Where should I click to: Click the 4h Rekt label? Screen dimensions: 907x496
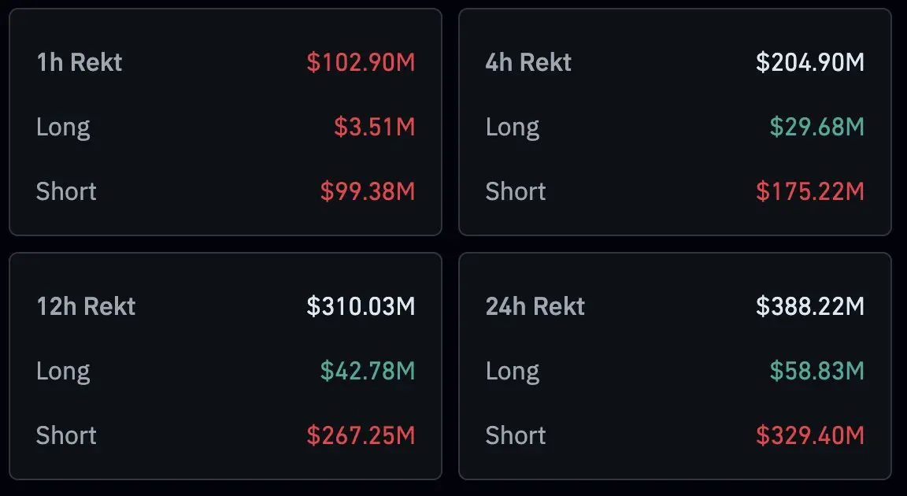[528, 62]
